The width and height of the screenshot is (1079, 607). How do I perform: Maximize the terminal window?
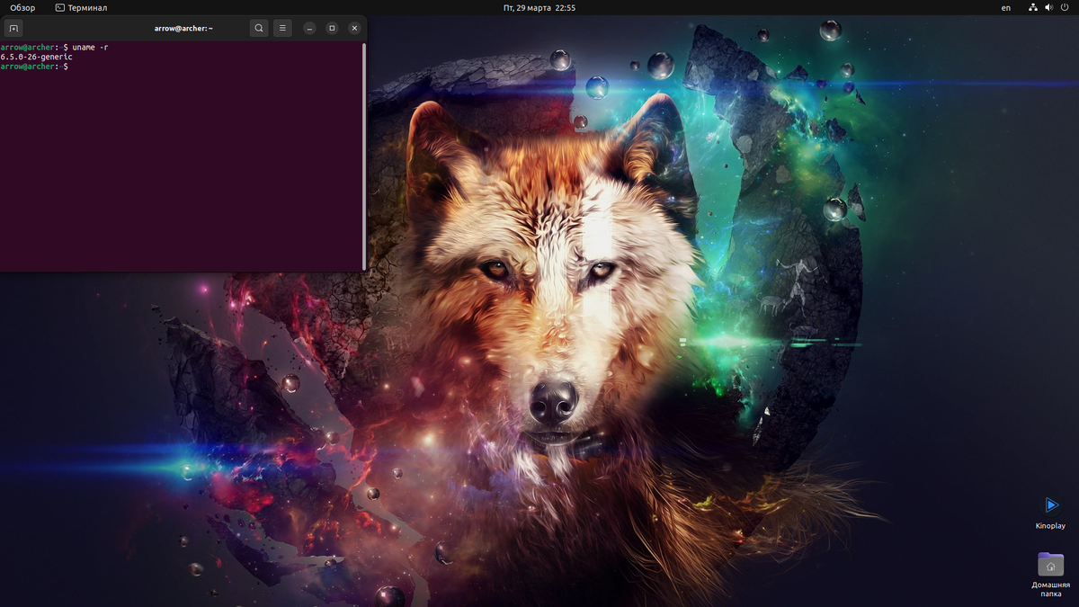[x=332, y=28]
